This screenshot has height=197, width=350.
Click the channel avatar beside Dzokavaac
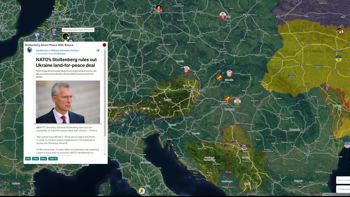coord(30,50)
